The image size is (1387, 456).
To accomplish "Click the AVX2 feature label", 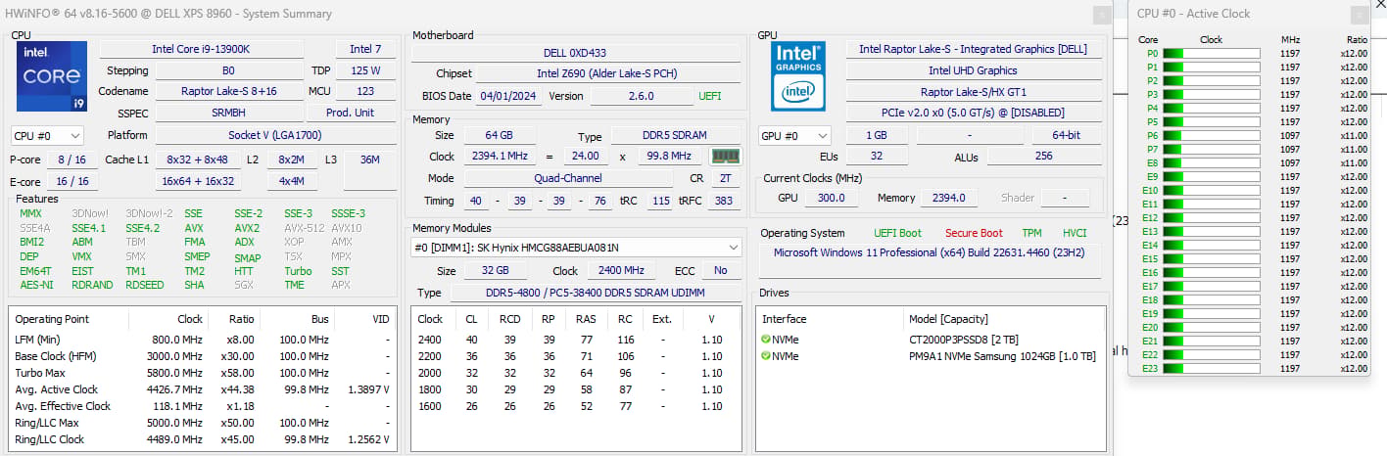I will pyautogui.click(x=247, y=228).
